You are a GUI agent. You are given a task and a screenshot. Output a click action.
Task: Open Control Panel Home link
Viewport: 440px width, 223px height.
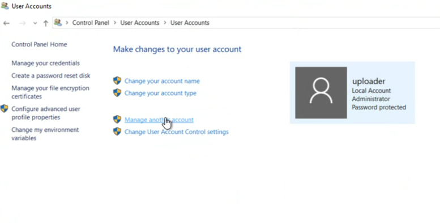click(39, 44)
